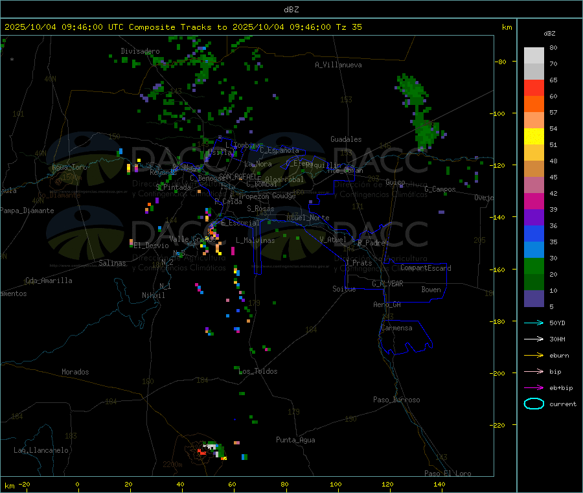Click the G_Campos map label

pos(440,189)
